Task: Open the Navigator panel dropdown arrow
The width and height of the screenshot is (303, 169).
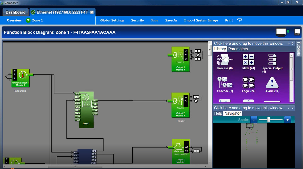Action: (289, 108)
